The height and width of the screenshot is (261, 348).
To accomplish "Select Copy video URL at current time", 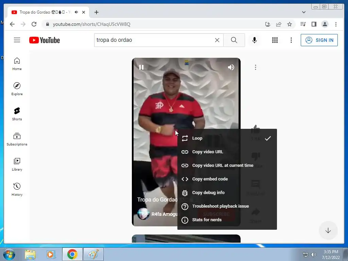I will point(227,166).
